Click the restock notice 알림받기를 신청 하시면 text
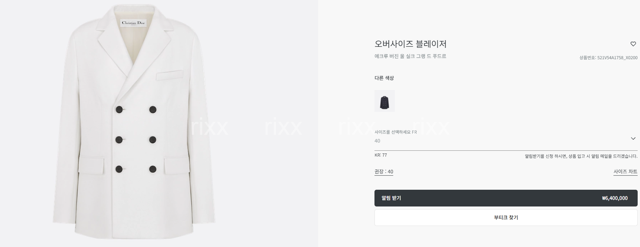The image size is (640, 247). pyautogui.click(x=581, y=156)
